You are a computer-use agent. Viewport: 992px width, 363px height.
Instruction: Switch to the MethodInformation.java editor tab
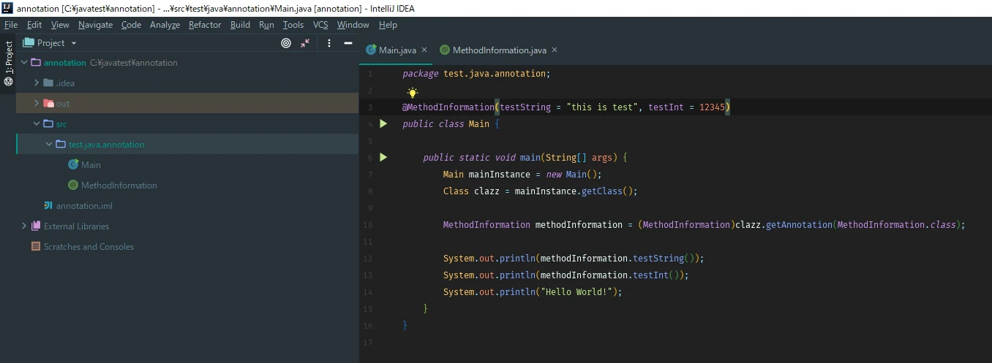pos(500,50)
